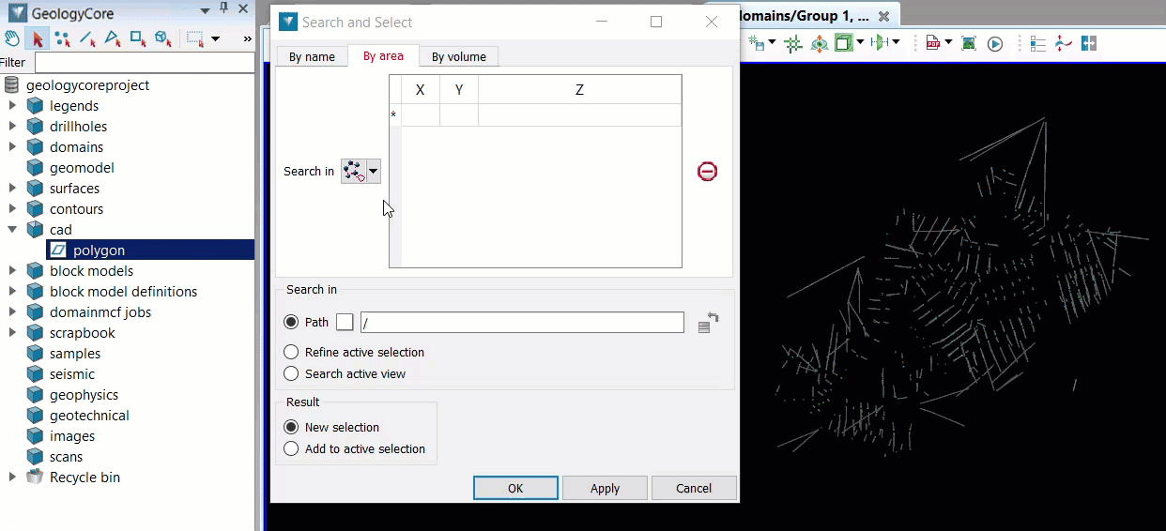
Task: Close the domains/Group 1 view tab
Action: 883,16
